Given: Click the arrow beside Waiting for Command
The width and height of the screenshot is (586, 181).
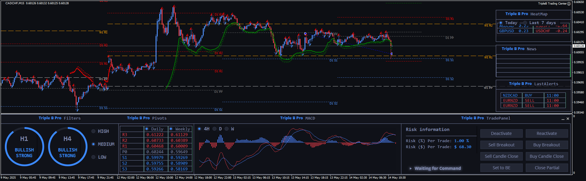Looking at the screenshot, I should tap(410, 168).
